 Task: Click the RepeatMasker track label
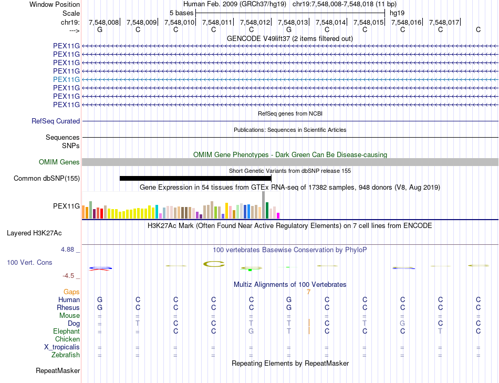tap(58, 370)
